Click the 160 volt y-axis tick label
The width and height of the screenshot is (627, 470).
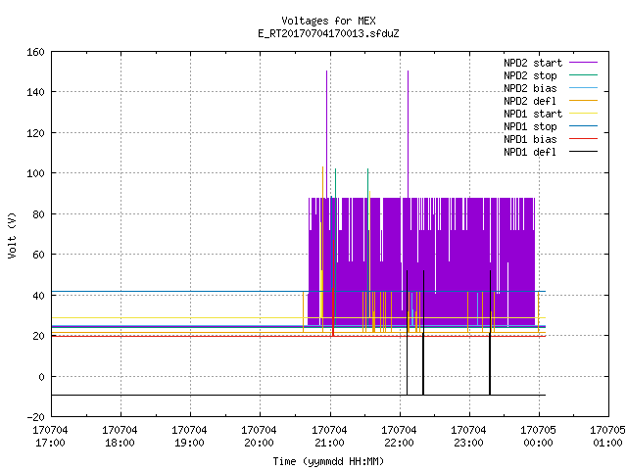pyautogui.click(x=35, y=52)
